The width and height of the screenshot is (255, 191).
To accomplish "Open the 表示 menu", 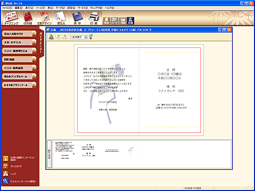I will point(30,8).
